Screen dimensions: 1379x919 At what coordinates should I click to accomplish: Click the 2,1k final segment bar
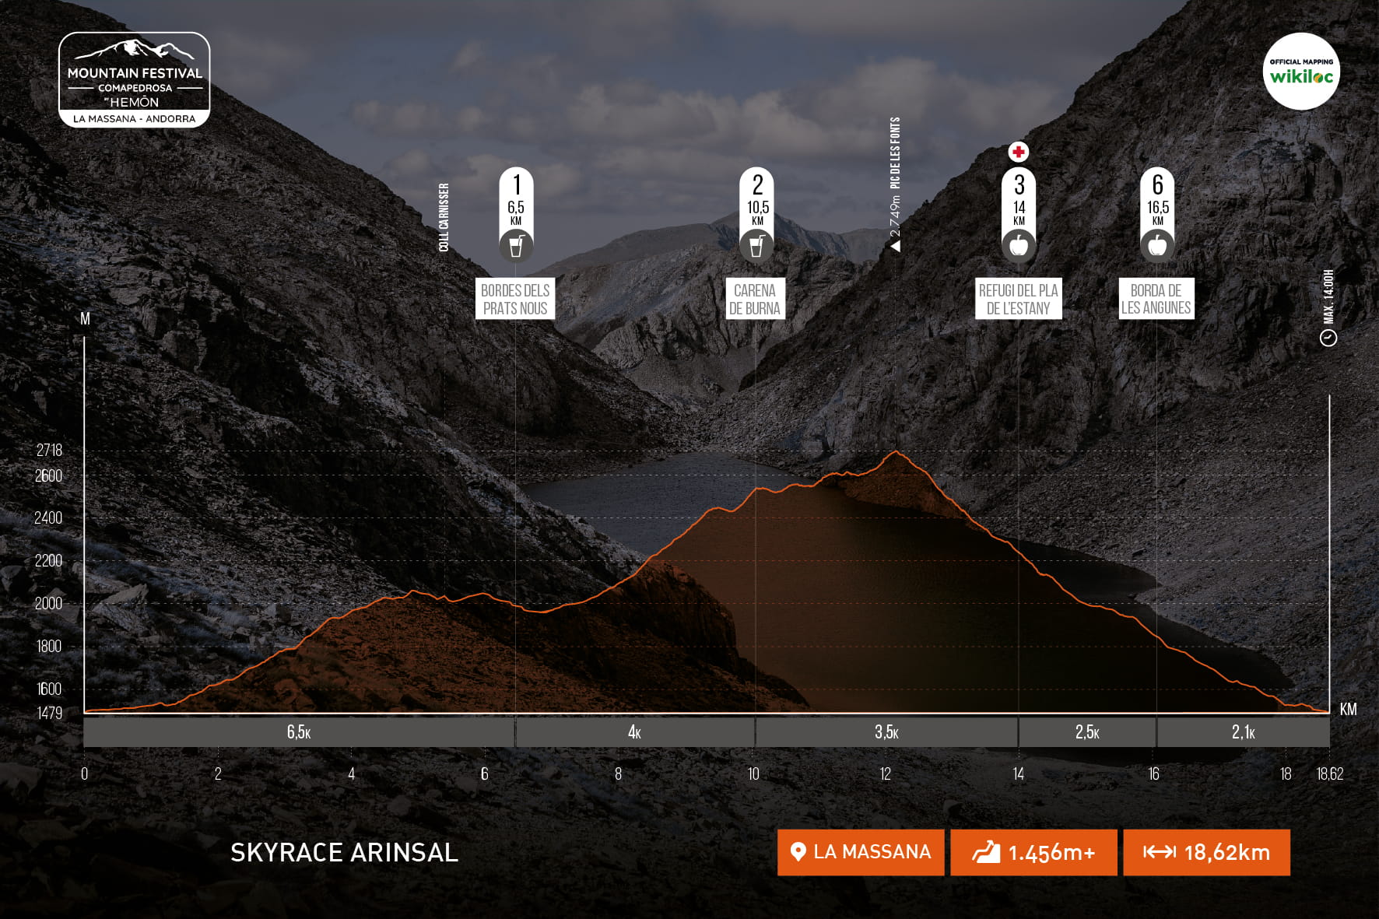coord(1243,732)
